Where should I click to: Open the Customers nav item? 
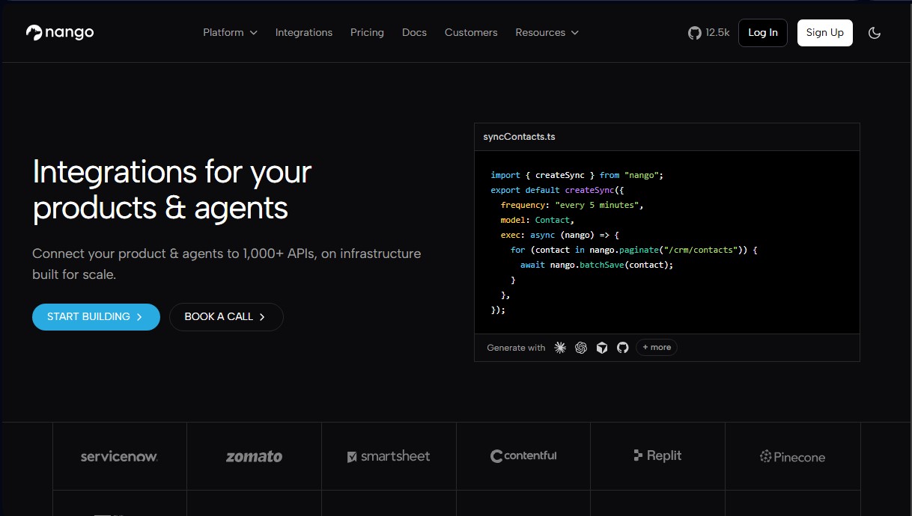click(471, 33)
